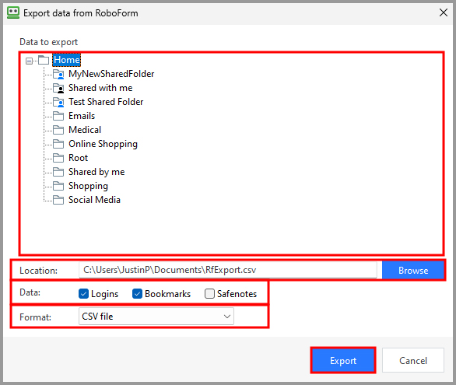This screenshot has width=456, height=385.
Task: Open the CSV file format dropdown
Action: pos(156,317)
